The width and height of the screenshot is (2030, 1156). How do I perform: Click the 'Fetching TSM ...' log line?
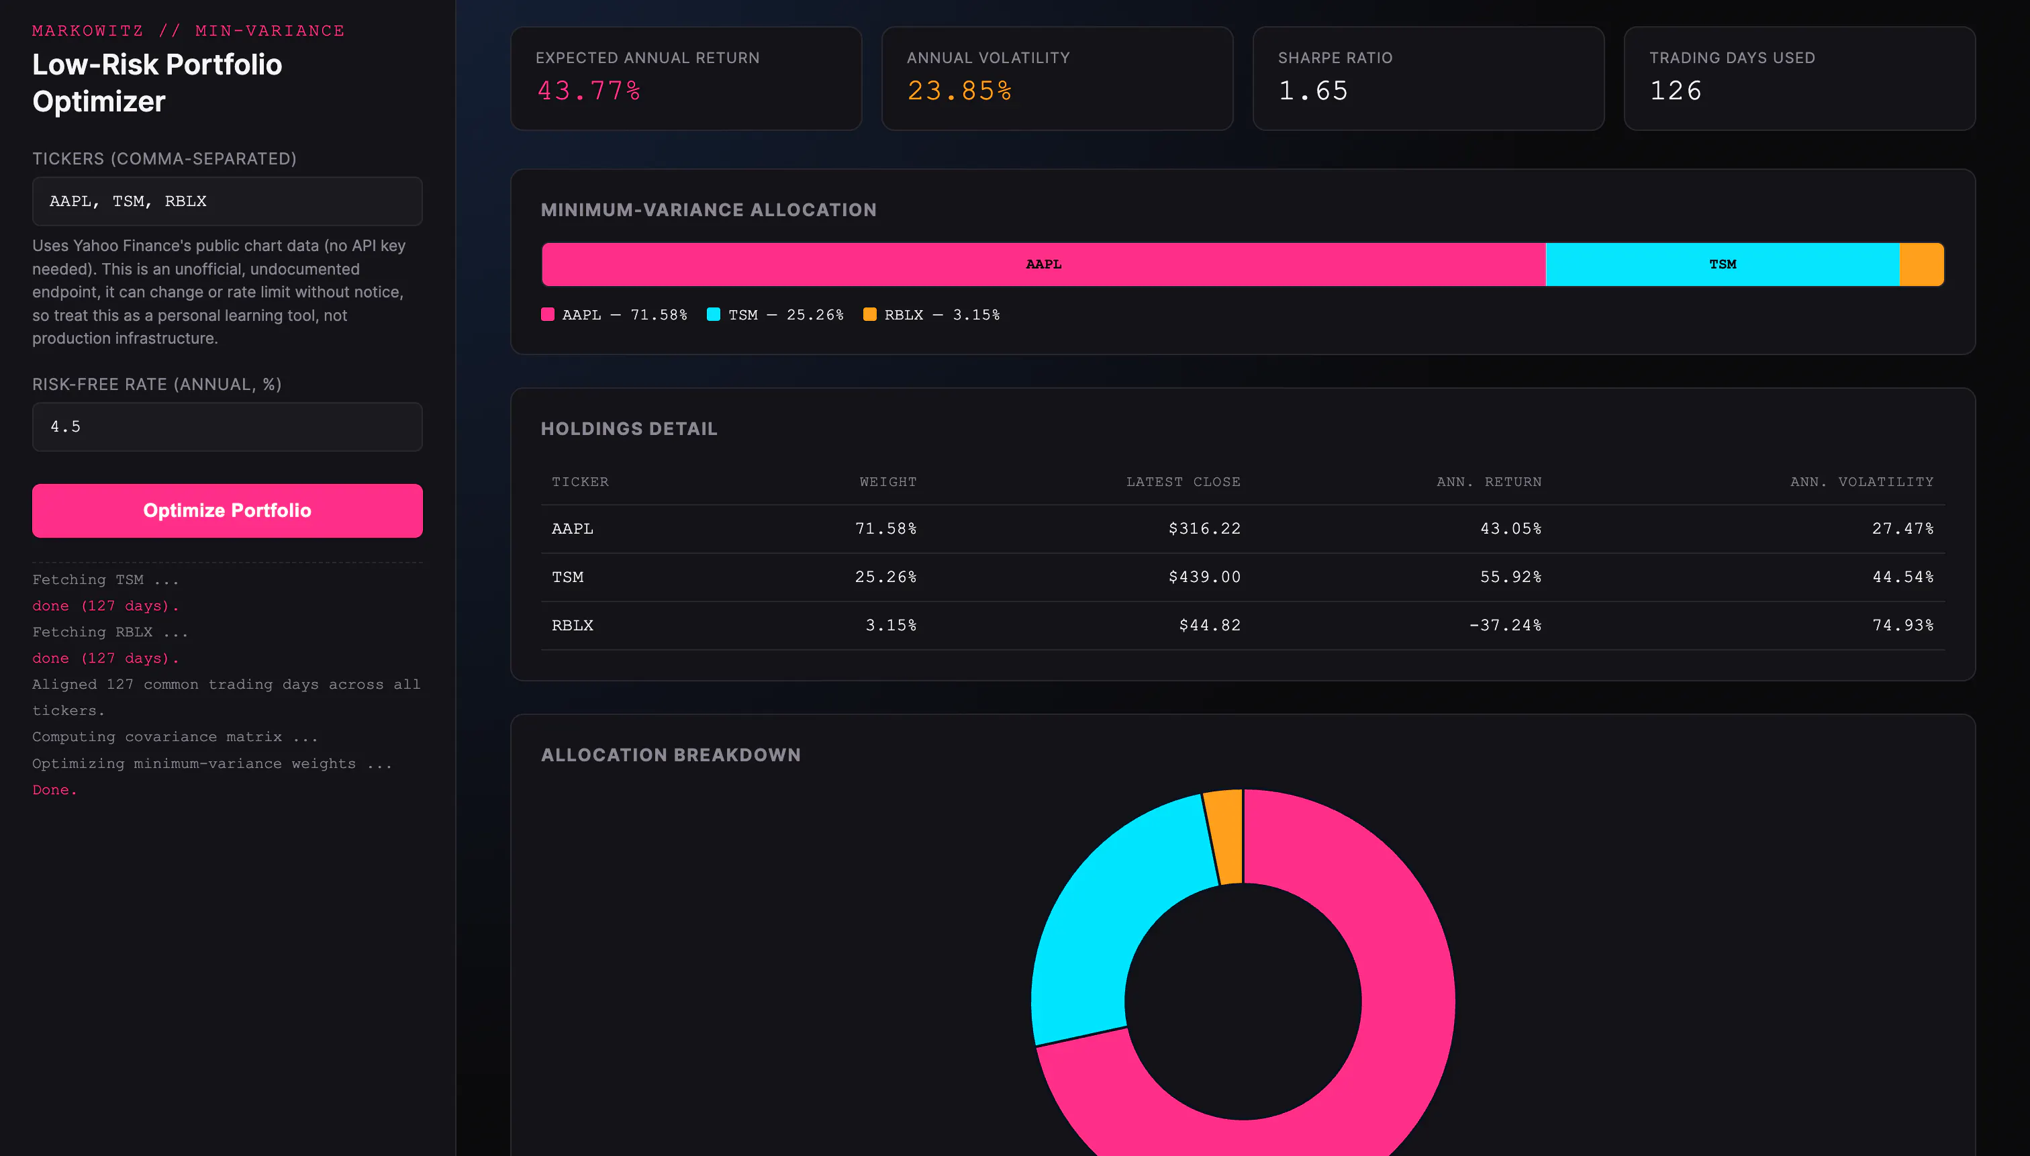(105, 581)
